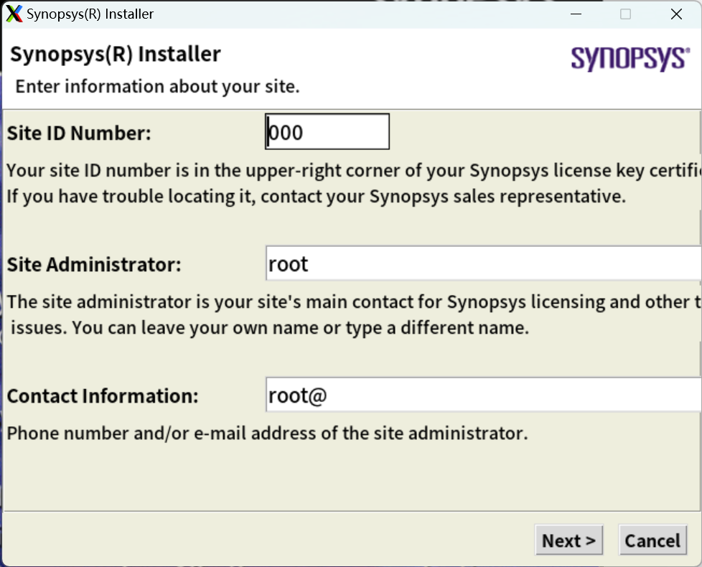Select the Site Administrator input field
Viewport: 702px width, 567px height.
(484, 263)
